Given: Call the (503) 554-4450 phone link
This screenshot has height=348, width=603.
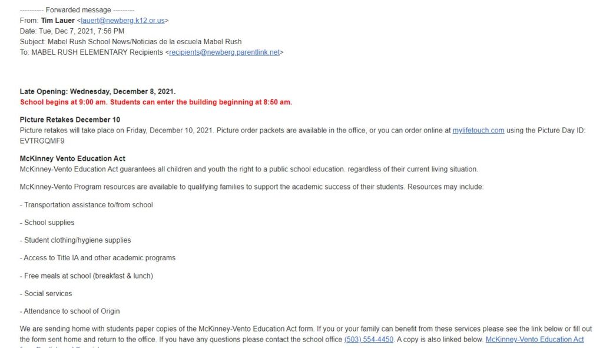Looking at the screenshot, I should [369, 340].
